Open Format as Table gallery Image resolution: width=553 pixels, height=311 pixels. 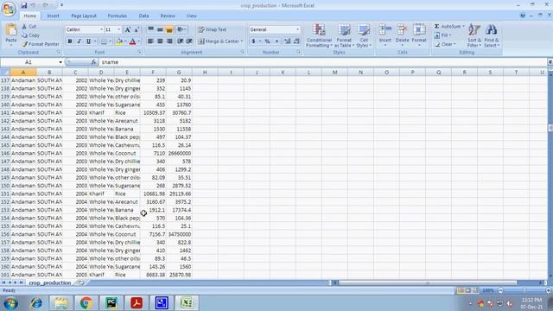344,35
